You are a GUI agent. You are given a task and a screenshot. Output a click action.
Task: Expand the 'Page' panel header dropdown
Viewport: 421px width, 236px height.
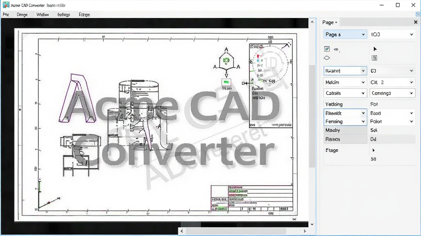pos(330,23)
